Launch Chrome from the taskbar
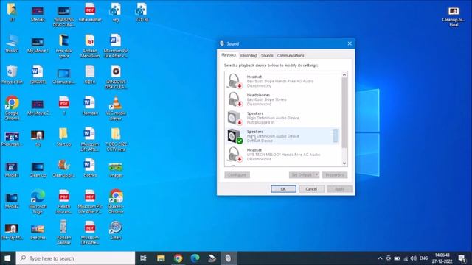The image size is (472, 265). [x=178, y=258]
